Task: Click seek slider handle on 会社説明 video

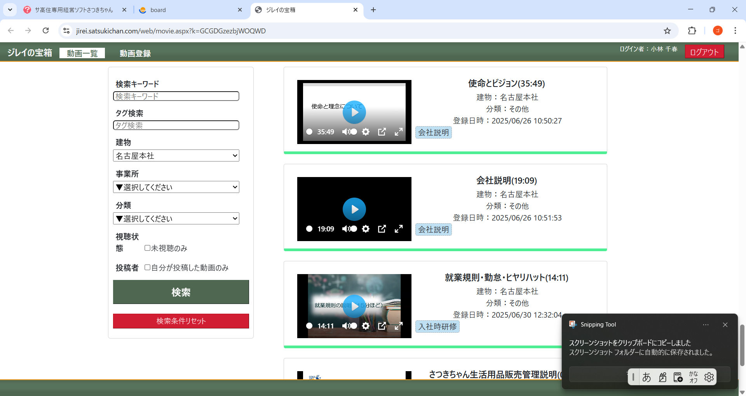Action: click(x=309, y=229)
